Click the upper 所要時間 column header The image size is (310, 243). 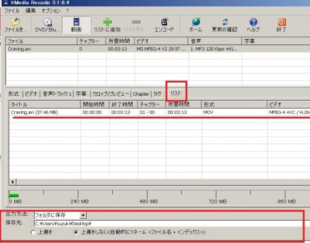[x=120, y=41]
